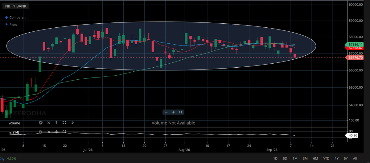Maximize the volume panel

click(x=64, y=123)
